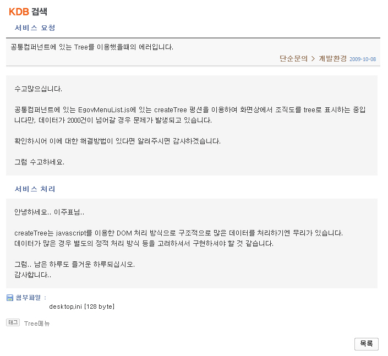This screenshot has width=388, height=356.
Task: Click the 감사합니다 line in the reply
Action: point(33,275)
